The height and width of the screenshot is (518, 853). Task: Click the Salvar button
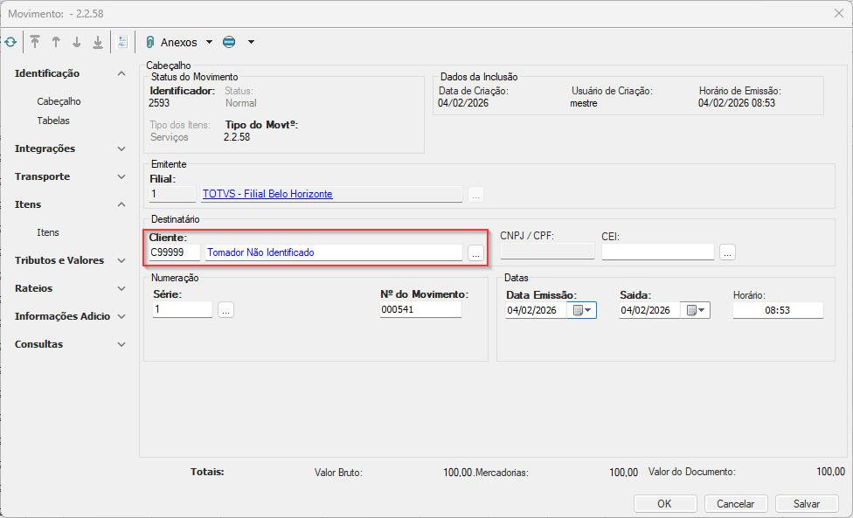pyautogui.click(x=806, y=503)
